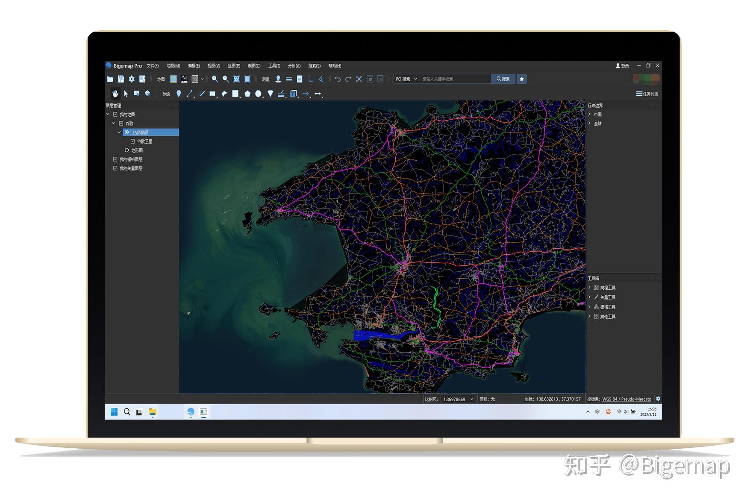This screenshot has height=500, width=750.
Task: Click the 登录 login button
Action: click(x=622, y=66)
